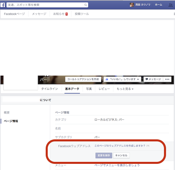175x170 pixels.
Task: Click the search input field
Action: tap(45, 5)
